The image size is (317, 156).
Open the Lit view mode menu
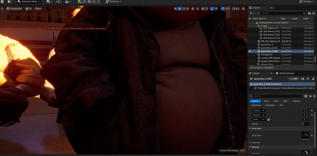28,9
